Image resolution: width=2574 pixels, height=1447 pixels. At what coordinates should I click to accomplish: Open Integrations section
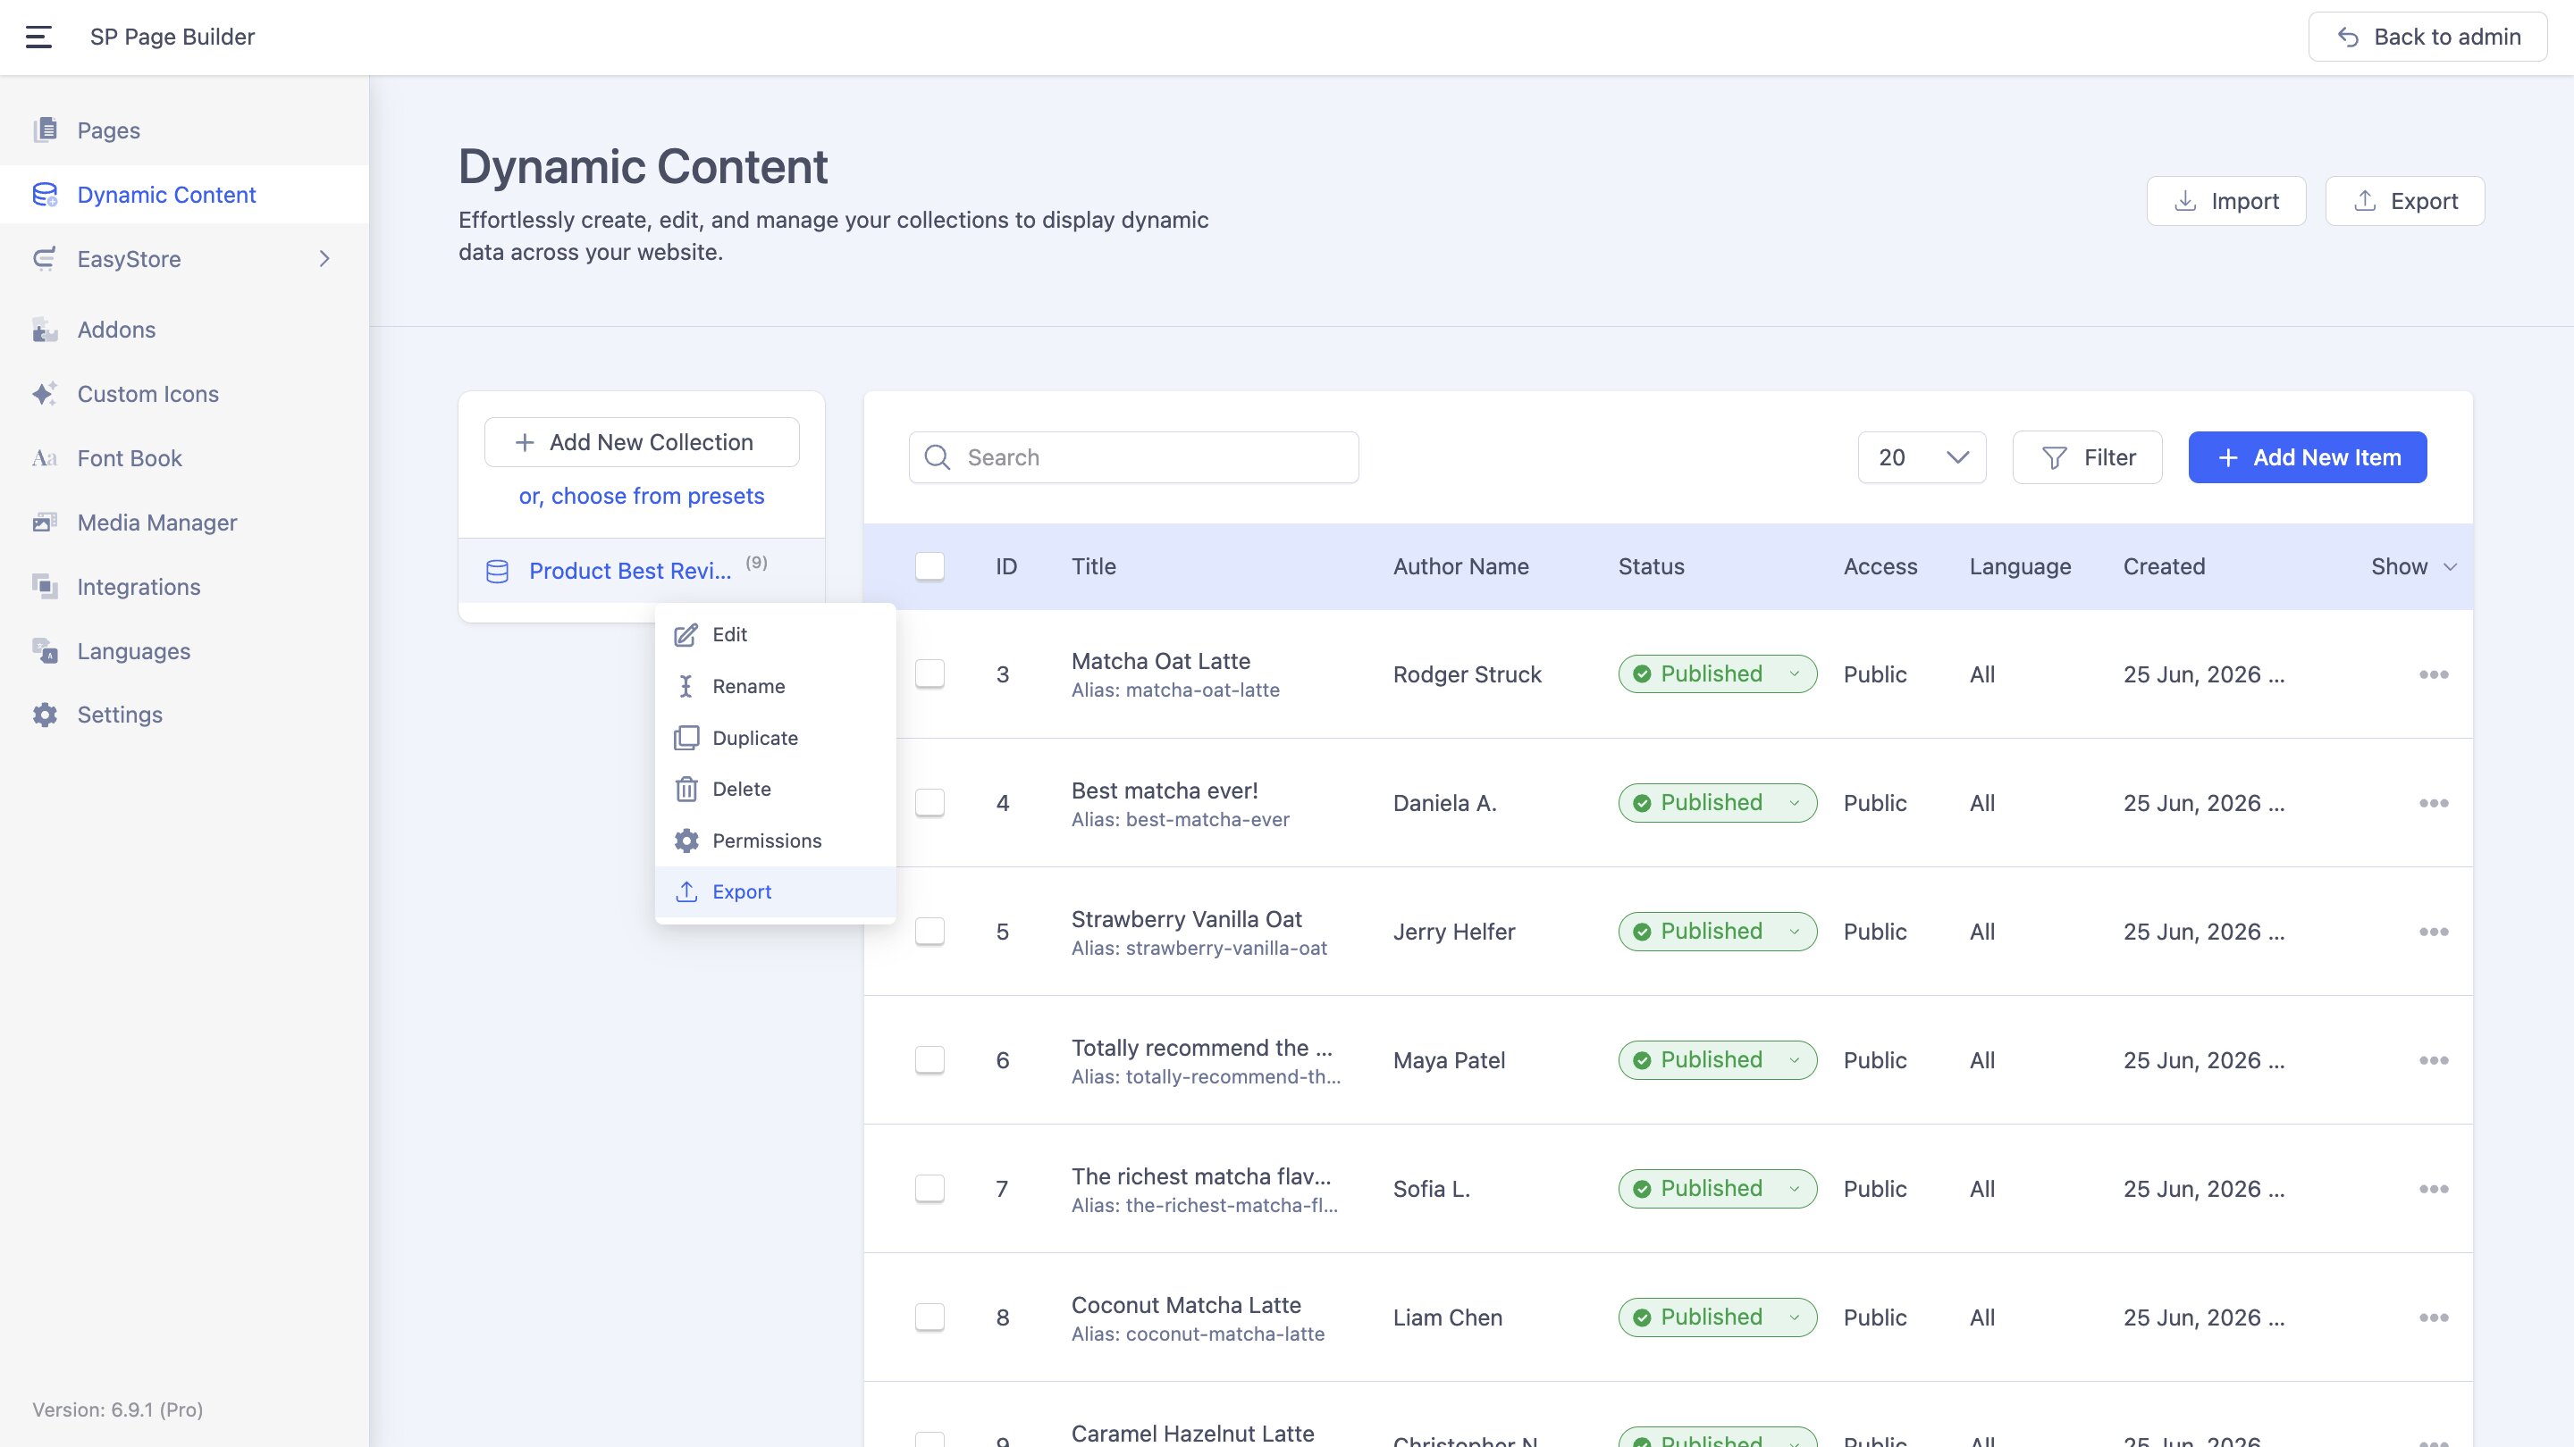coord(185,586)
